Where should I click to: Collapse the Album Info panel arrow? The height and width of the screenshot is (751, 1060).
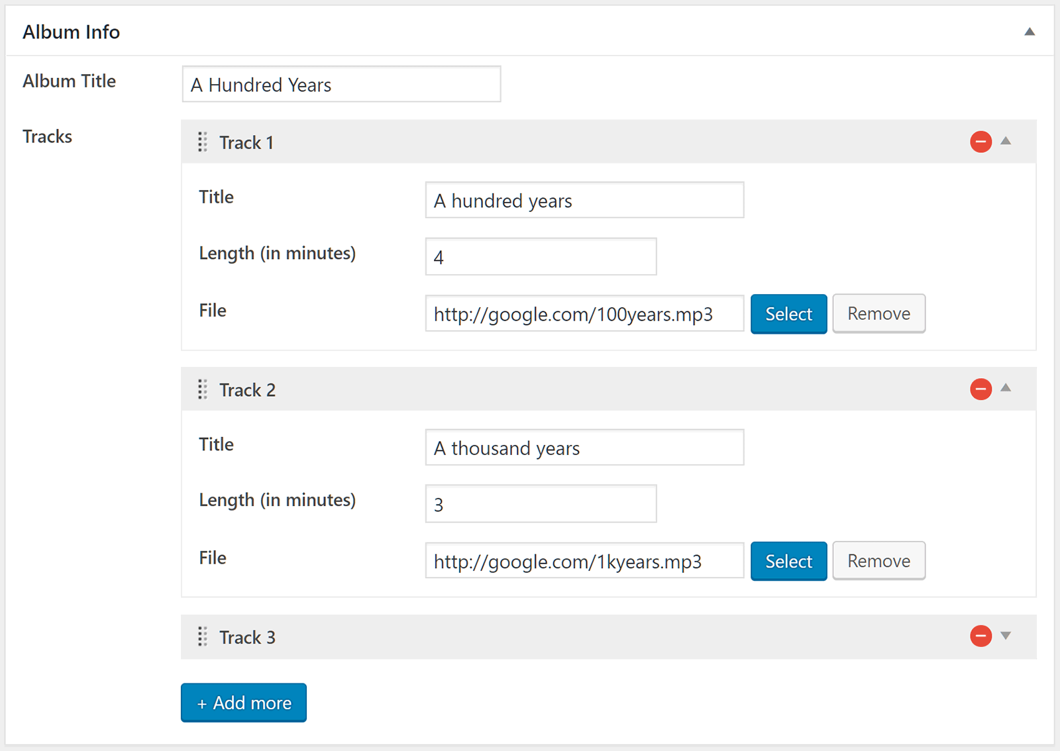(1030, 32)
